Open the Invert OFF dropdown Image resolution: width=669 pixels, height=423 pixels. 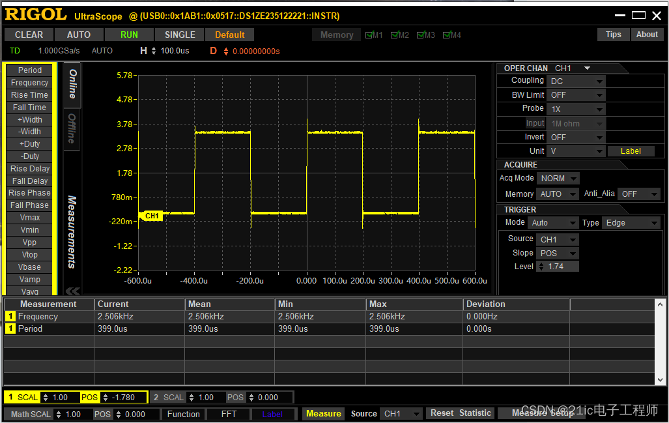pos(576,138)
